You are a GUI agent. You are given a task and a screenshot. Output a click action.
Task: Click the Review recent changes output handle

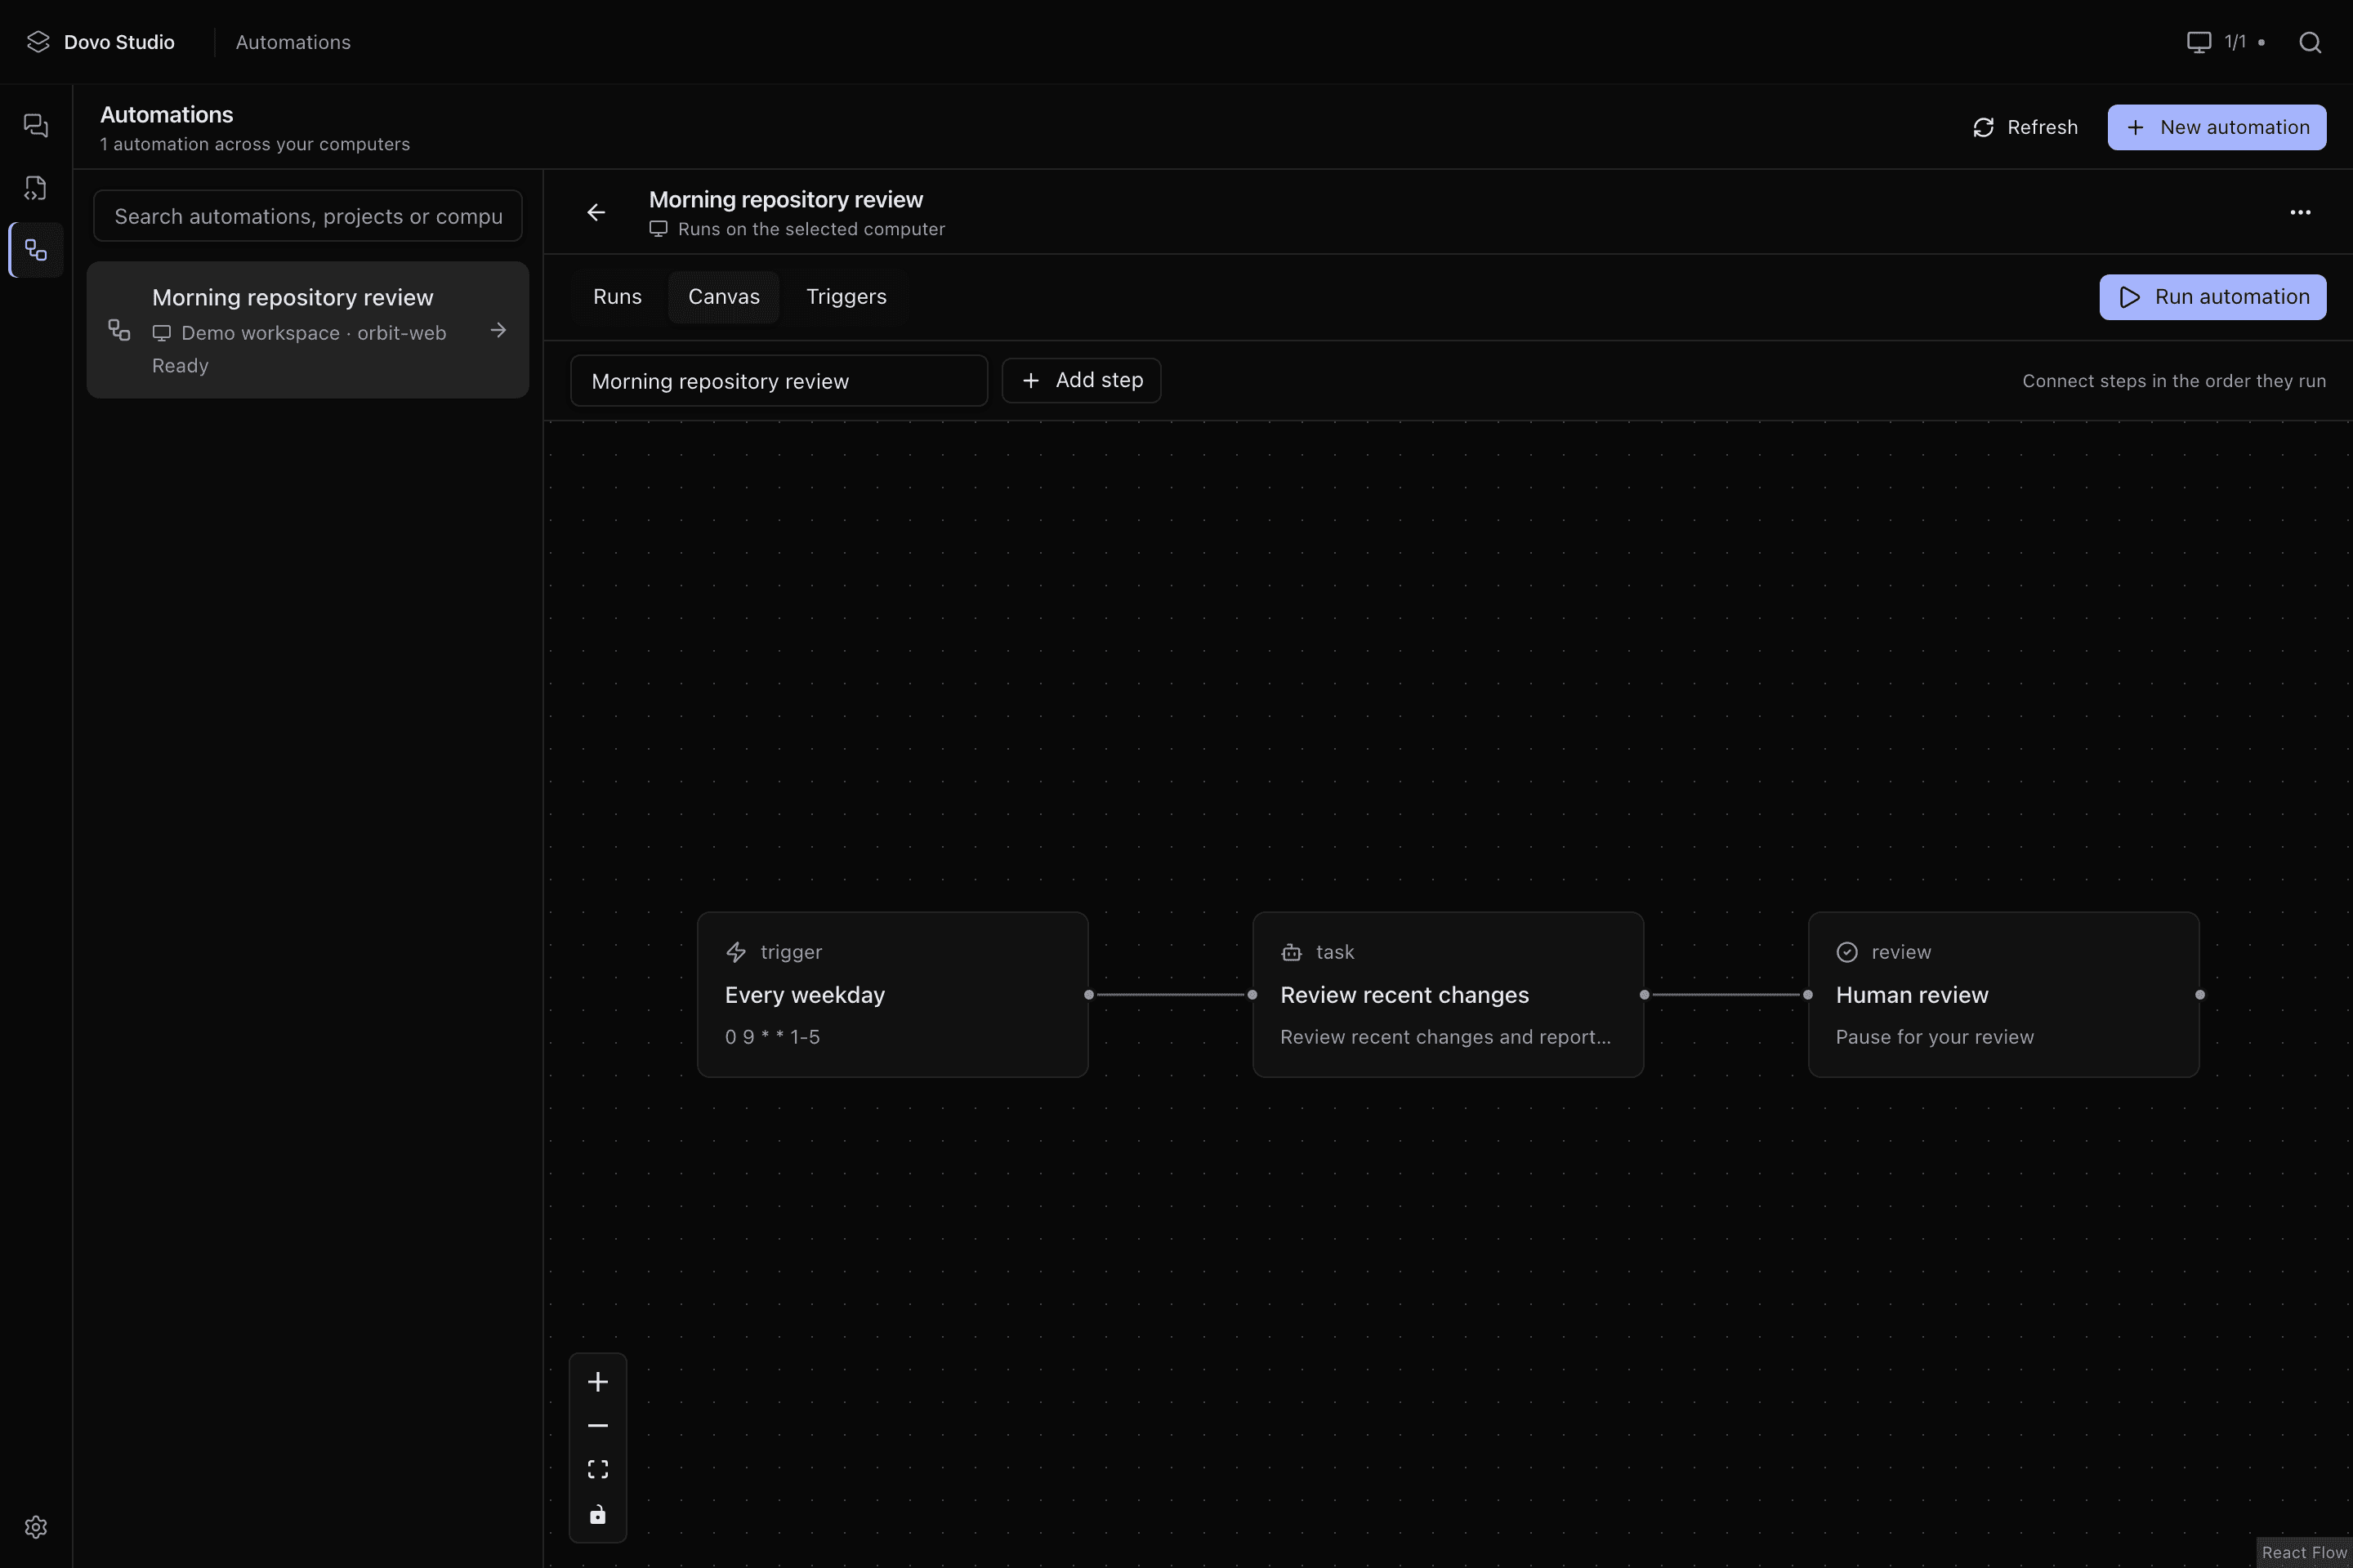[1644, 994]
